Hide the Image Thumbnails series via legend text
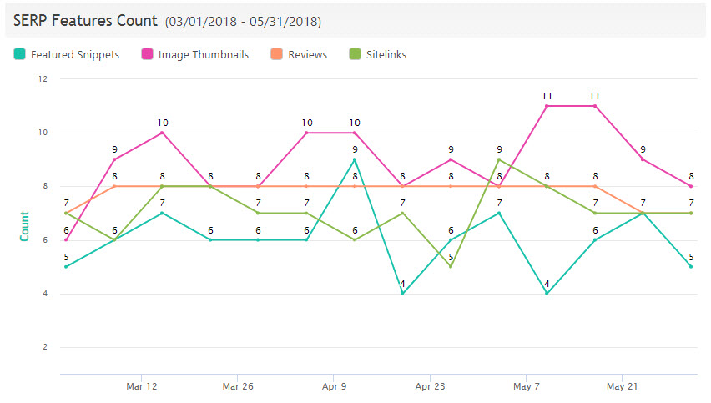Screen dimensions: 711x403 point(205,55)
